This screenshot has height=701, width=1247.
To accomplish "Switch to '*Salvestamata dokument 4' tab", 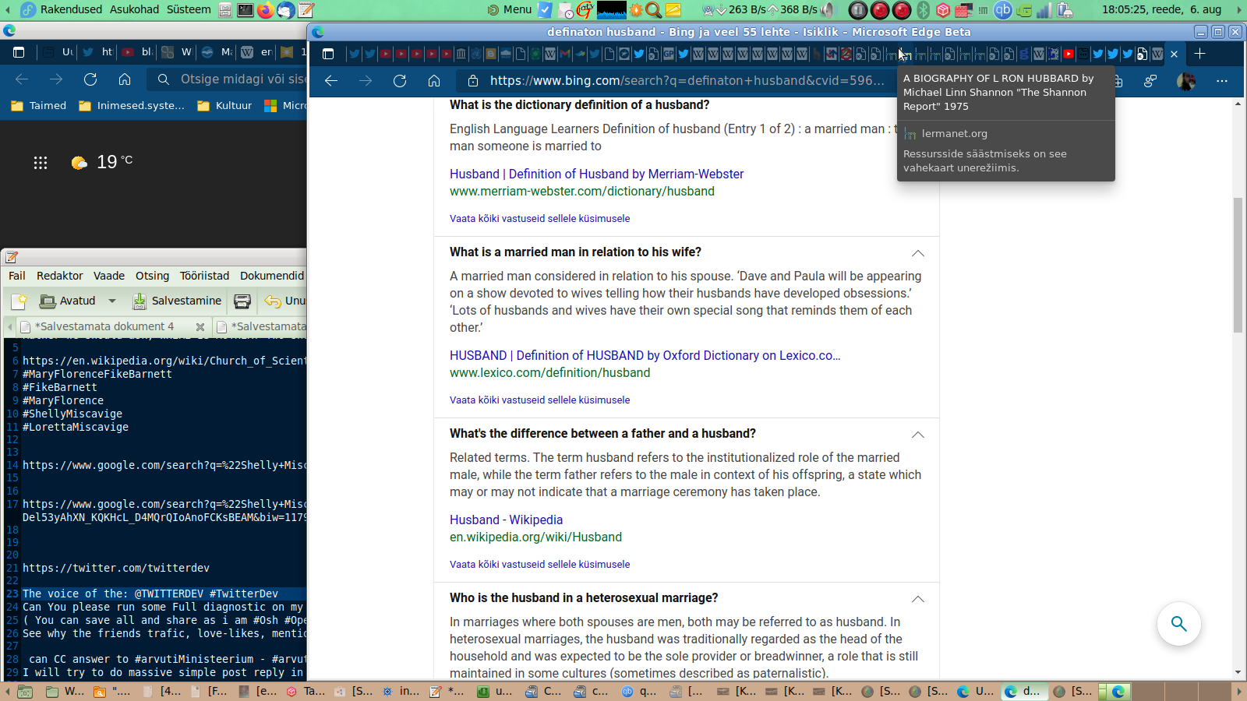I will tap(102, 326).
